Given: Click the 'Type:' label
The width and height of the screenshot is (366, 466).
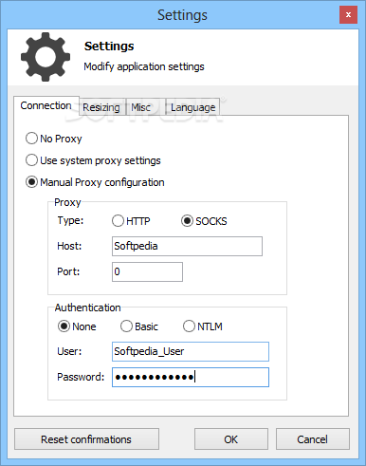Looking at the screenshot, I should pyautogui.click(x=70, y=220).
